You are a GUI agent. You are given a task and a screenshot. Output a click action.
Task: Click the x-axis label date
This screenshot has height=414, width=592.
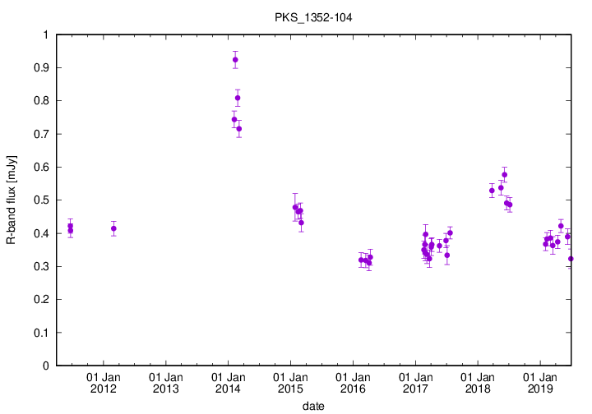coord(312,406)
